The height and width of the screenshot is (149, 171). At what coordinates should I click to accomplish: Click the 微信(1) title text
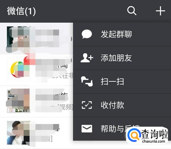pos(21,11)
